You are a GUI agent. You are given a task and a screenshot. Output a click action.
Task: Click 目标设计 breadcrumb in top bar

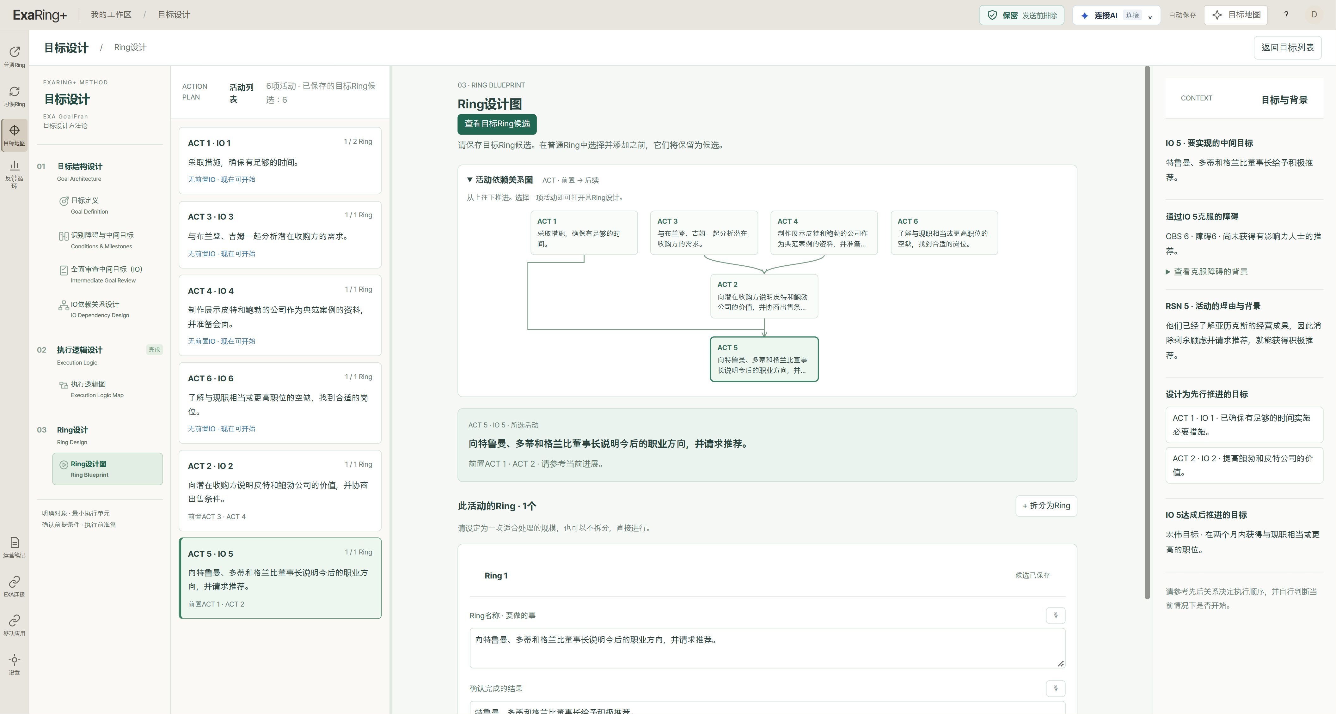pos(174,15)
